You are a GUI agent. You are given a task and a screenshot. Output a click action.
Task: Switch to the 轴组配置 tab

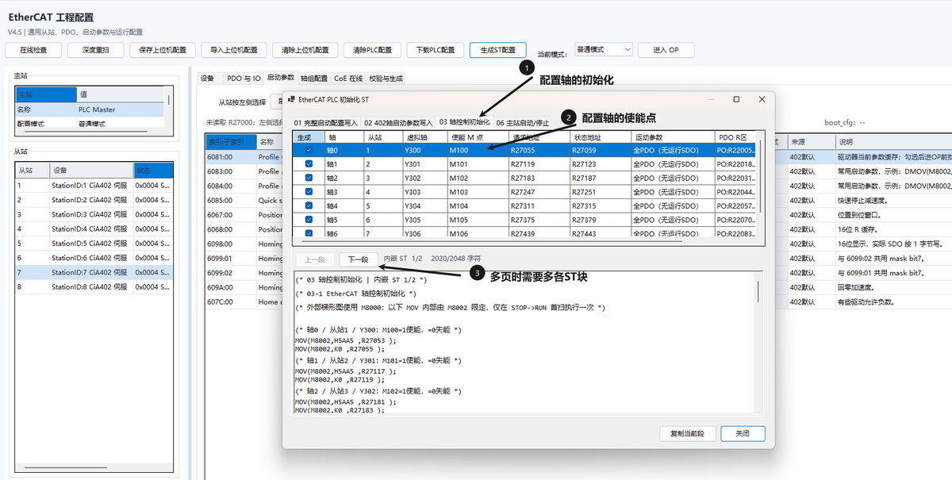click(314, 79)
